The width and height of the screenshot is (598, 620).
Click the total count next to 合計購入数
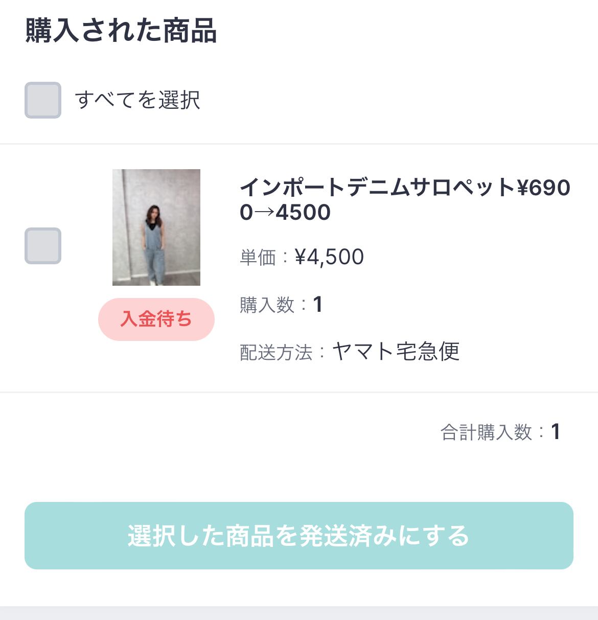point(556,432)
